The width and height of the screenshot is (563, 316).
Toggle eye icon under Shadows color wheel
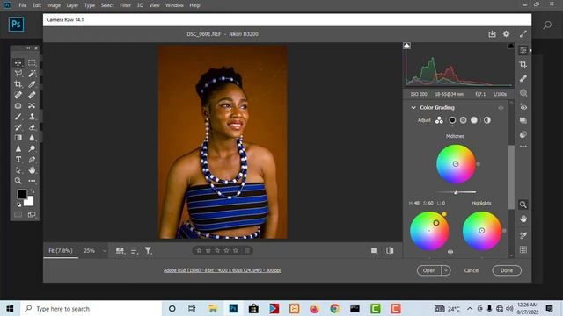click(x=450, y=252)
